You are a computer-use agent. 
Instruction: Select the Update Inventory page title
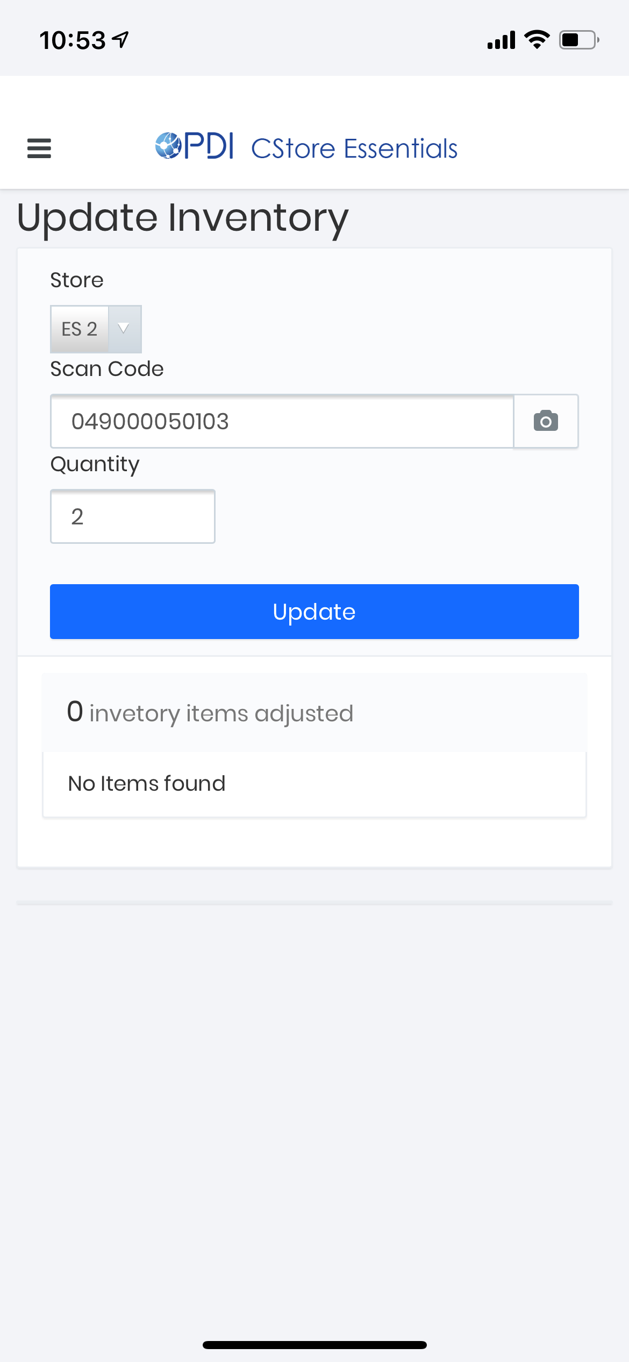182,217
